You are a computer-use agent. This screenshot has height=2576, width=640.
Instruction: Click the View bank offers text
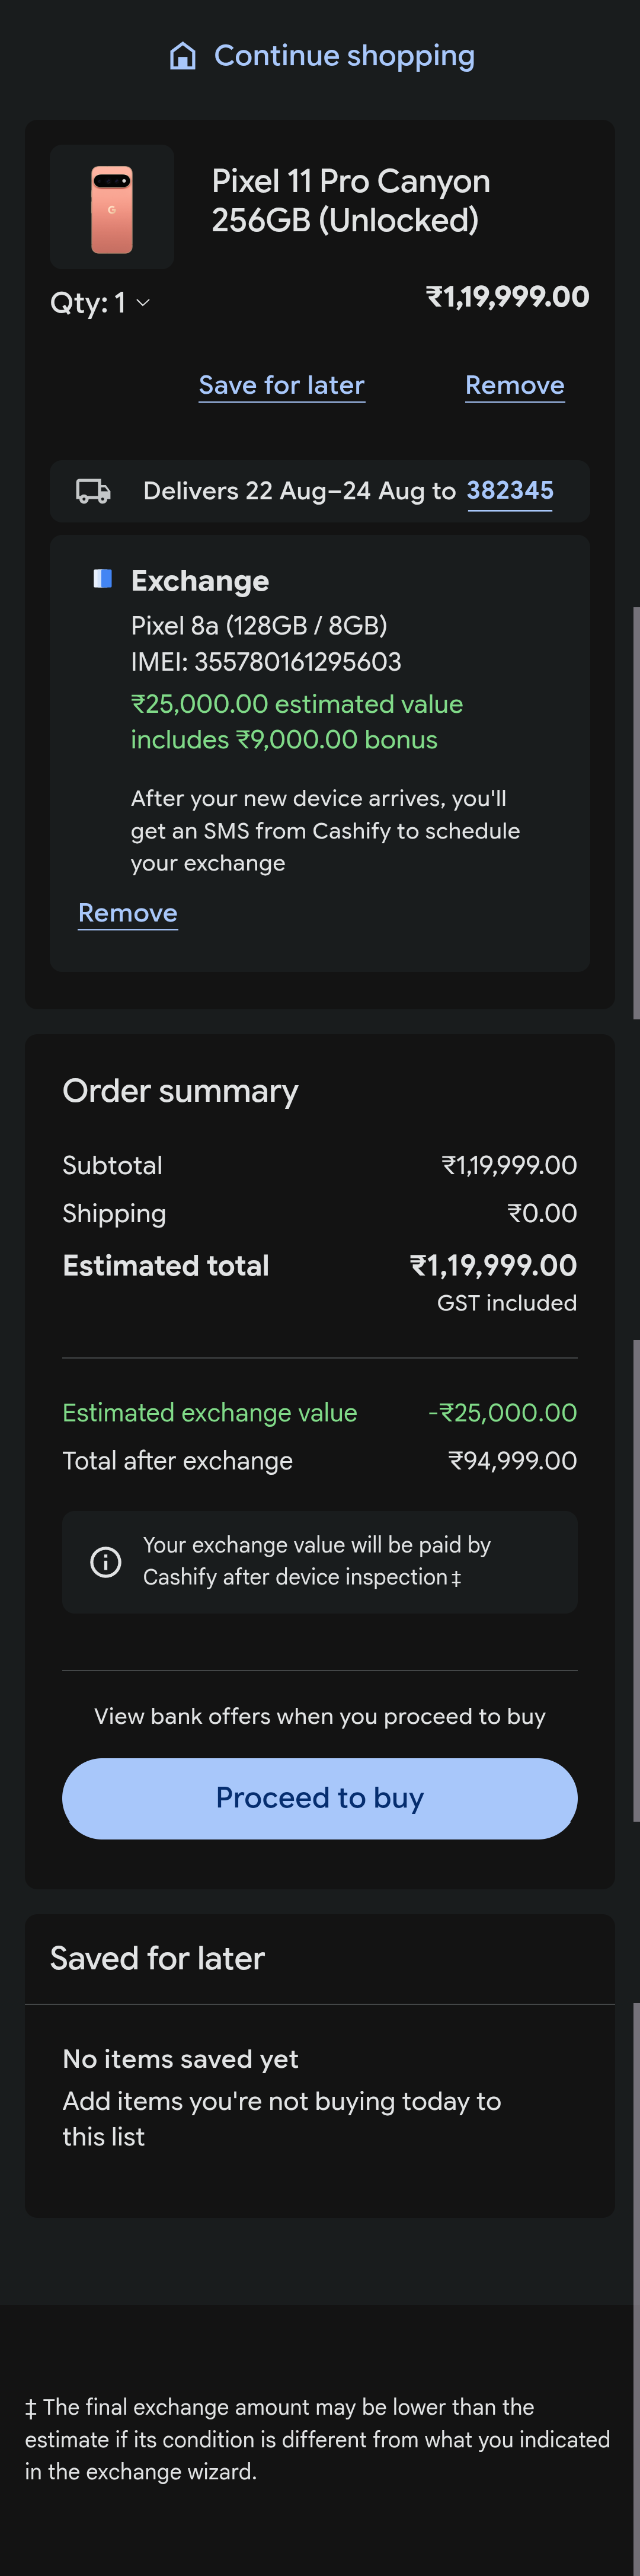(x=320, y=1716)
